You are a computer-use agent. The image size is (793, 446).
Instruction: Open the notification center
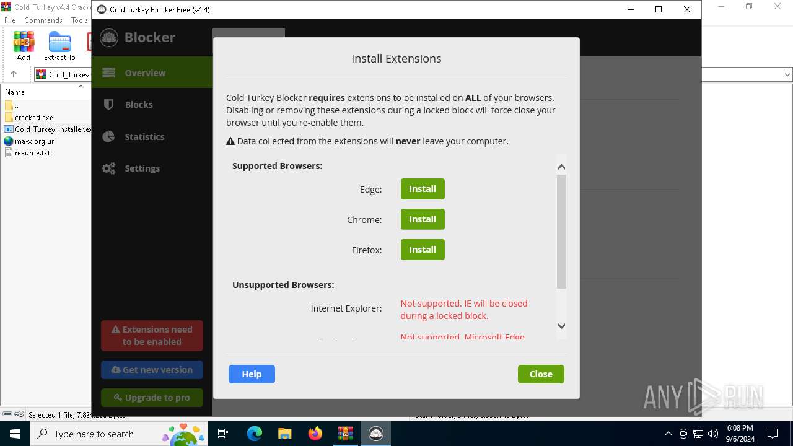pyautogui.click(x=773, y=434)
